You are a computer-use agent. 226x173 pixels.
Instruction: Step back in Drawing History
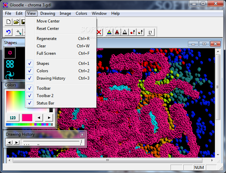[x=9, y=142]
